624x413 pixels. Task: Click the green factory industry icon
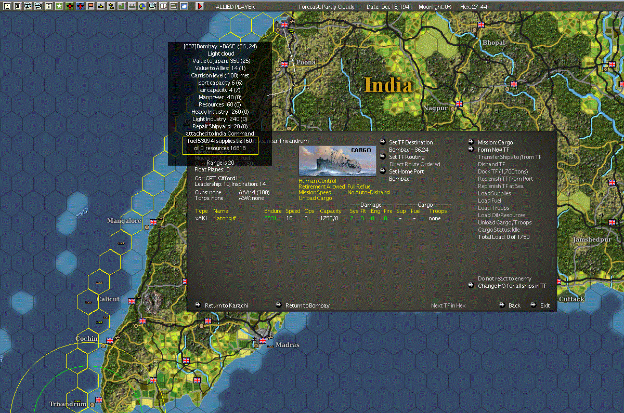pos(122,6)
